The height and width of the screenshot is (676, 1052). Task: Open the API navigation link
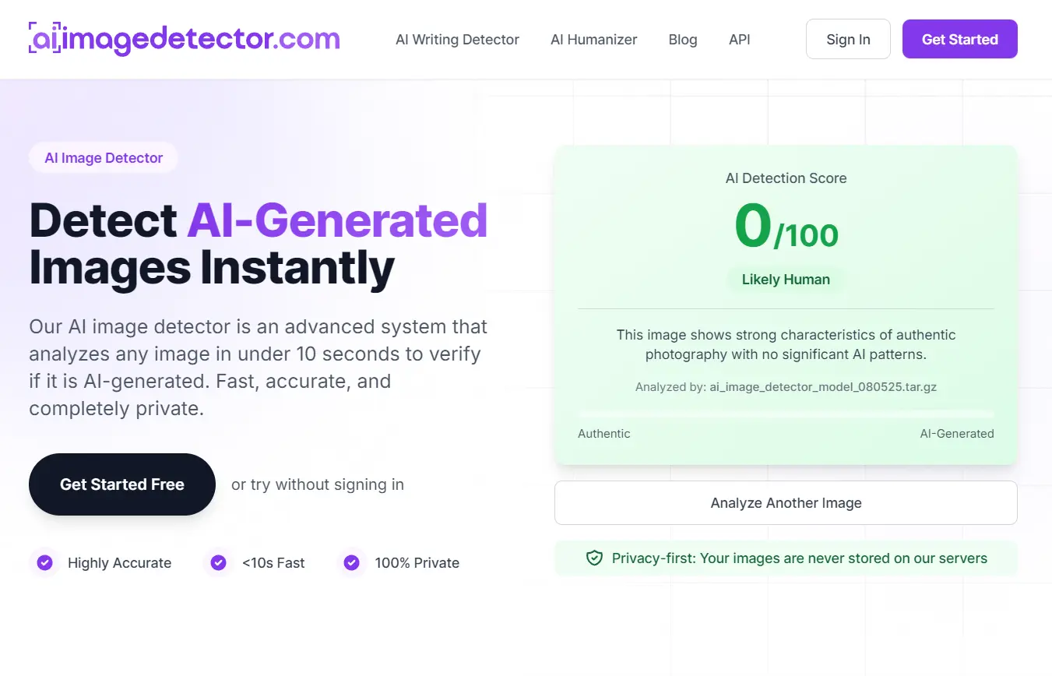(x=739, y=39)
